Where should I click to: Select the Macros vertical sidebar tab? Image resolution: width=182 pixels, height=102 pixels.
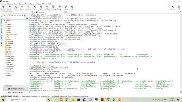(x=2, y=37)
